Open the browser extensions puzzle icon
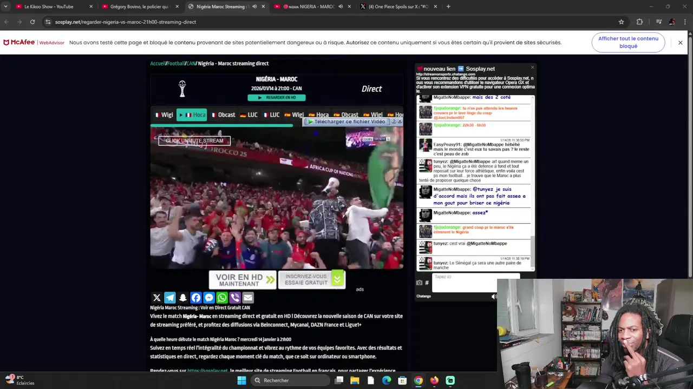 click(x=639, y=22)
